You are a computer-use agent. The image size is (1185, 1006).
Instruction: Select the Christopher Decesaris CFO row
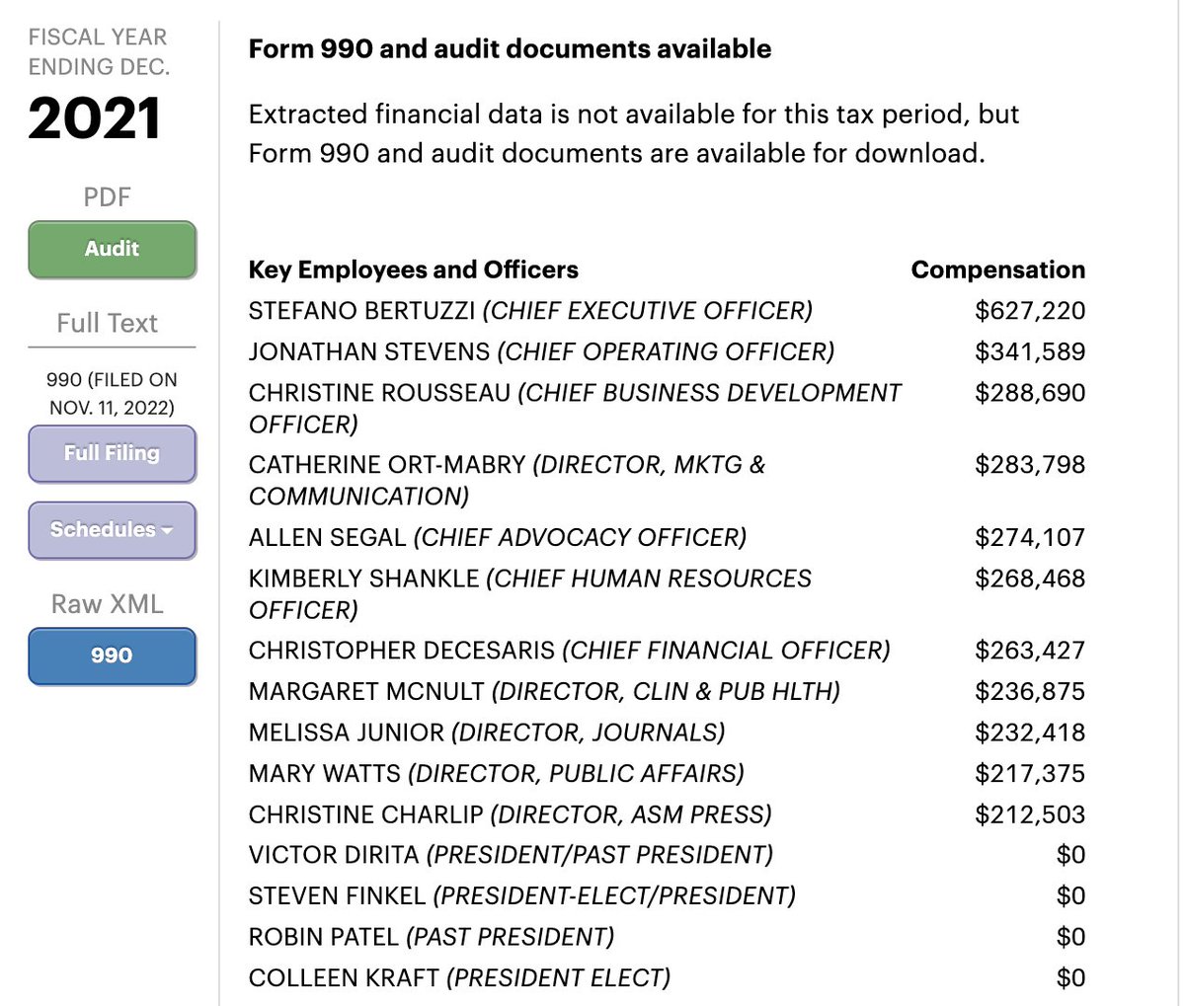(667, 651)
